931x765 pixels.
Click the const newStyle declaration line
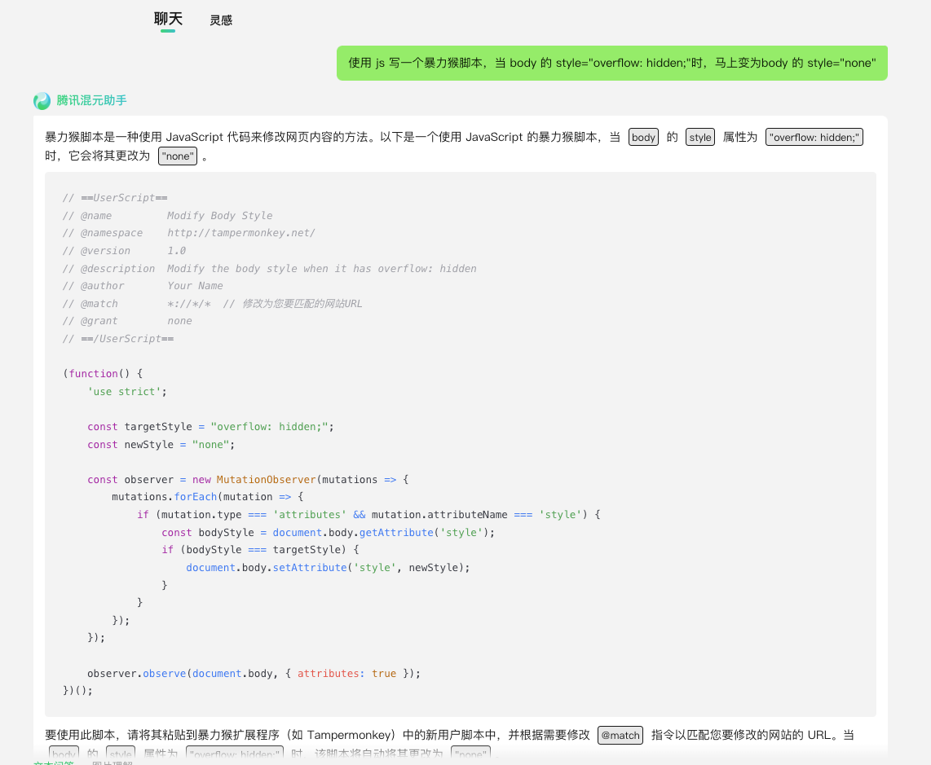coord(161,445)
